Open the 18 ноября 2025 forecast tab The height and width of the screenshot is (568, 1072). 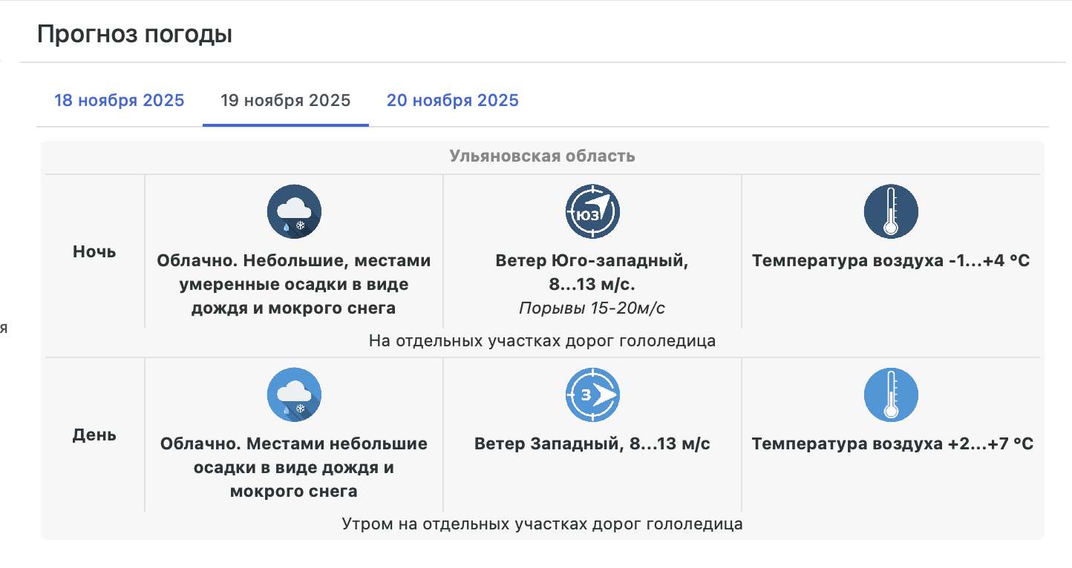pos(119,101)
